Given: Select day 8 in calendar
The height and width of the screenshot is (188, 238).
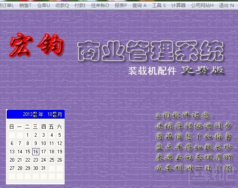Looking at the screenshot, I should point(28,143).
